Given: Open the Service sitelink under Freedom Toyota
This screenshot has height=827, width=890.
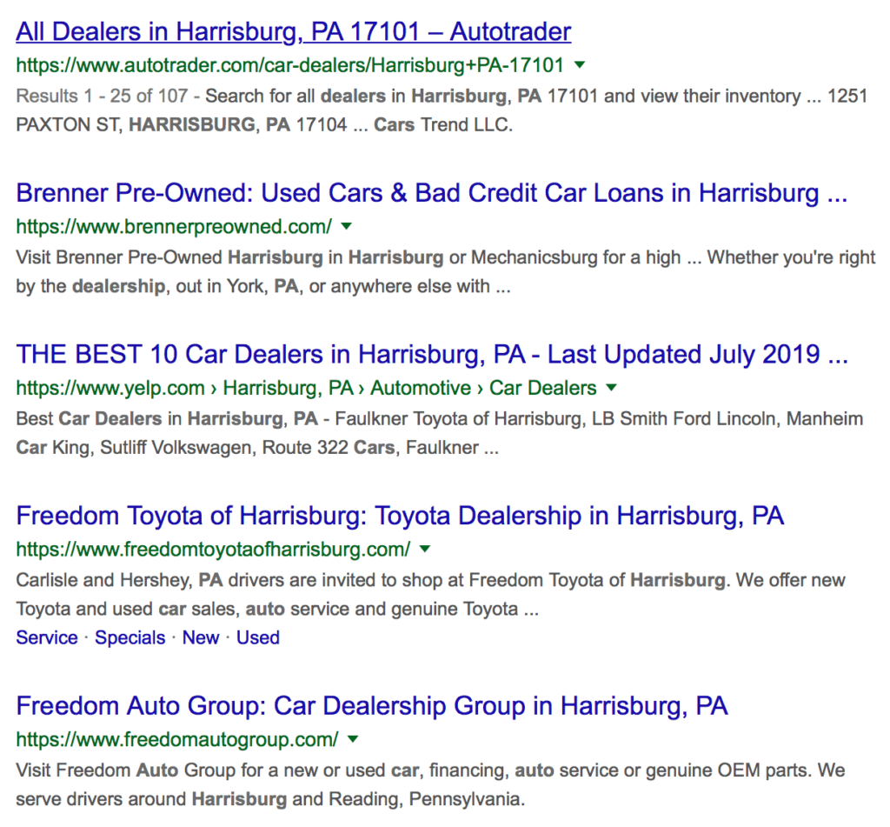Looking at the screenshot, I should click(47, 637).
